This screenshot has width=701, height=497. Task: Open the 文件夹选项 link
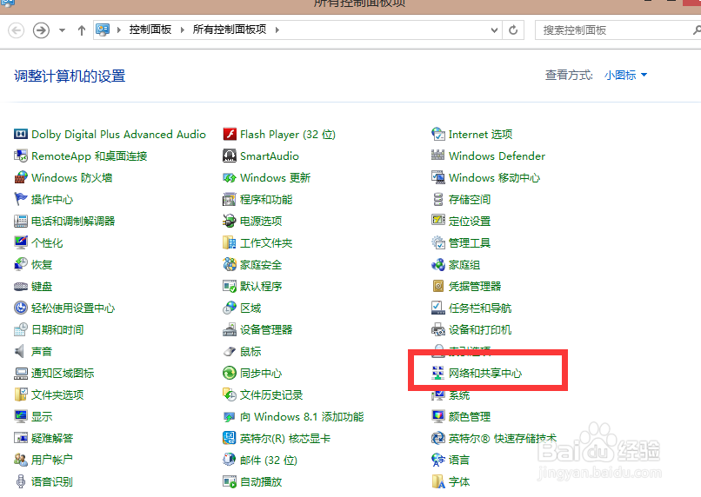point(57,394)
